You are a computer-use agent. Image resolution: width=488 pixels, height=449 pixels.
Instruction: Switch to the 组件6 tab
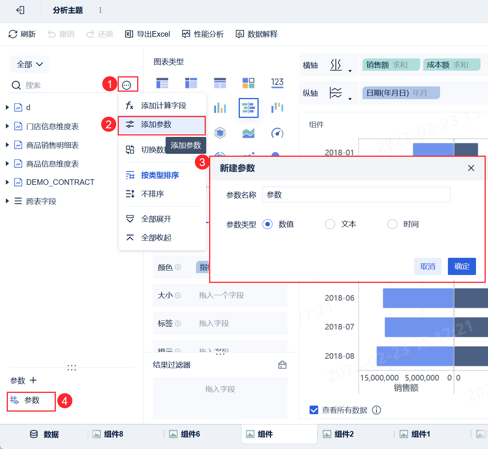point(185,434)
